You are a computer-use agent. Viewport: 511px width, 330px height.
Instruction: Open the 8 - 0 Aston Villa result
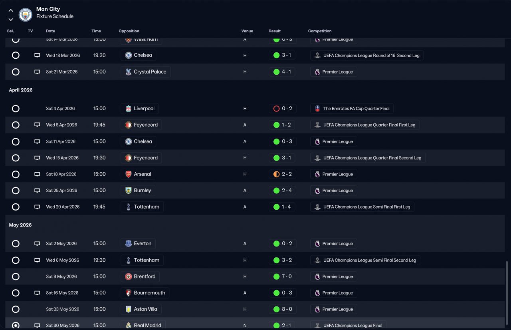pyautogui.click(x=282, y=309)
